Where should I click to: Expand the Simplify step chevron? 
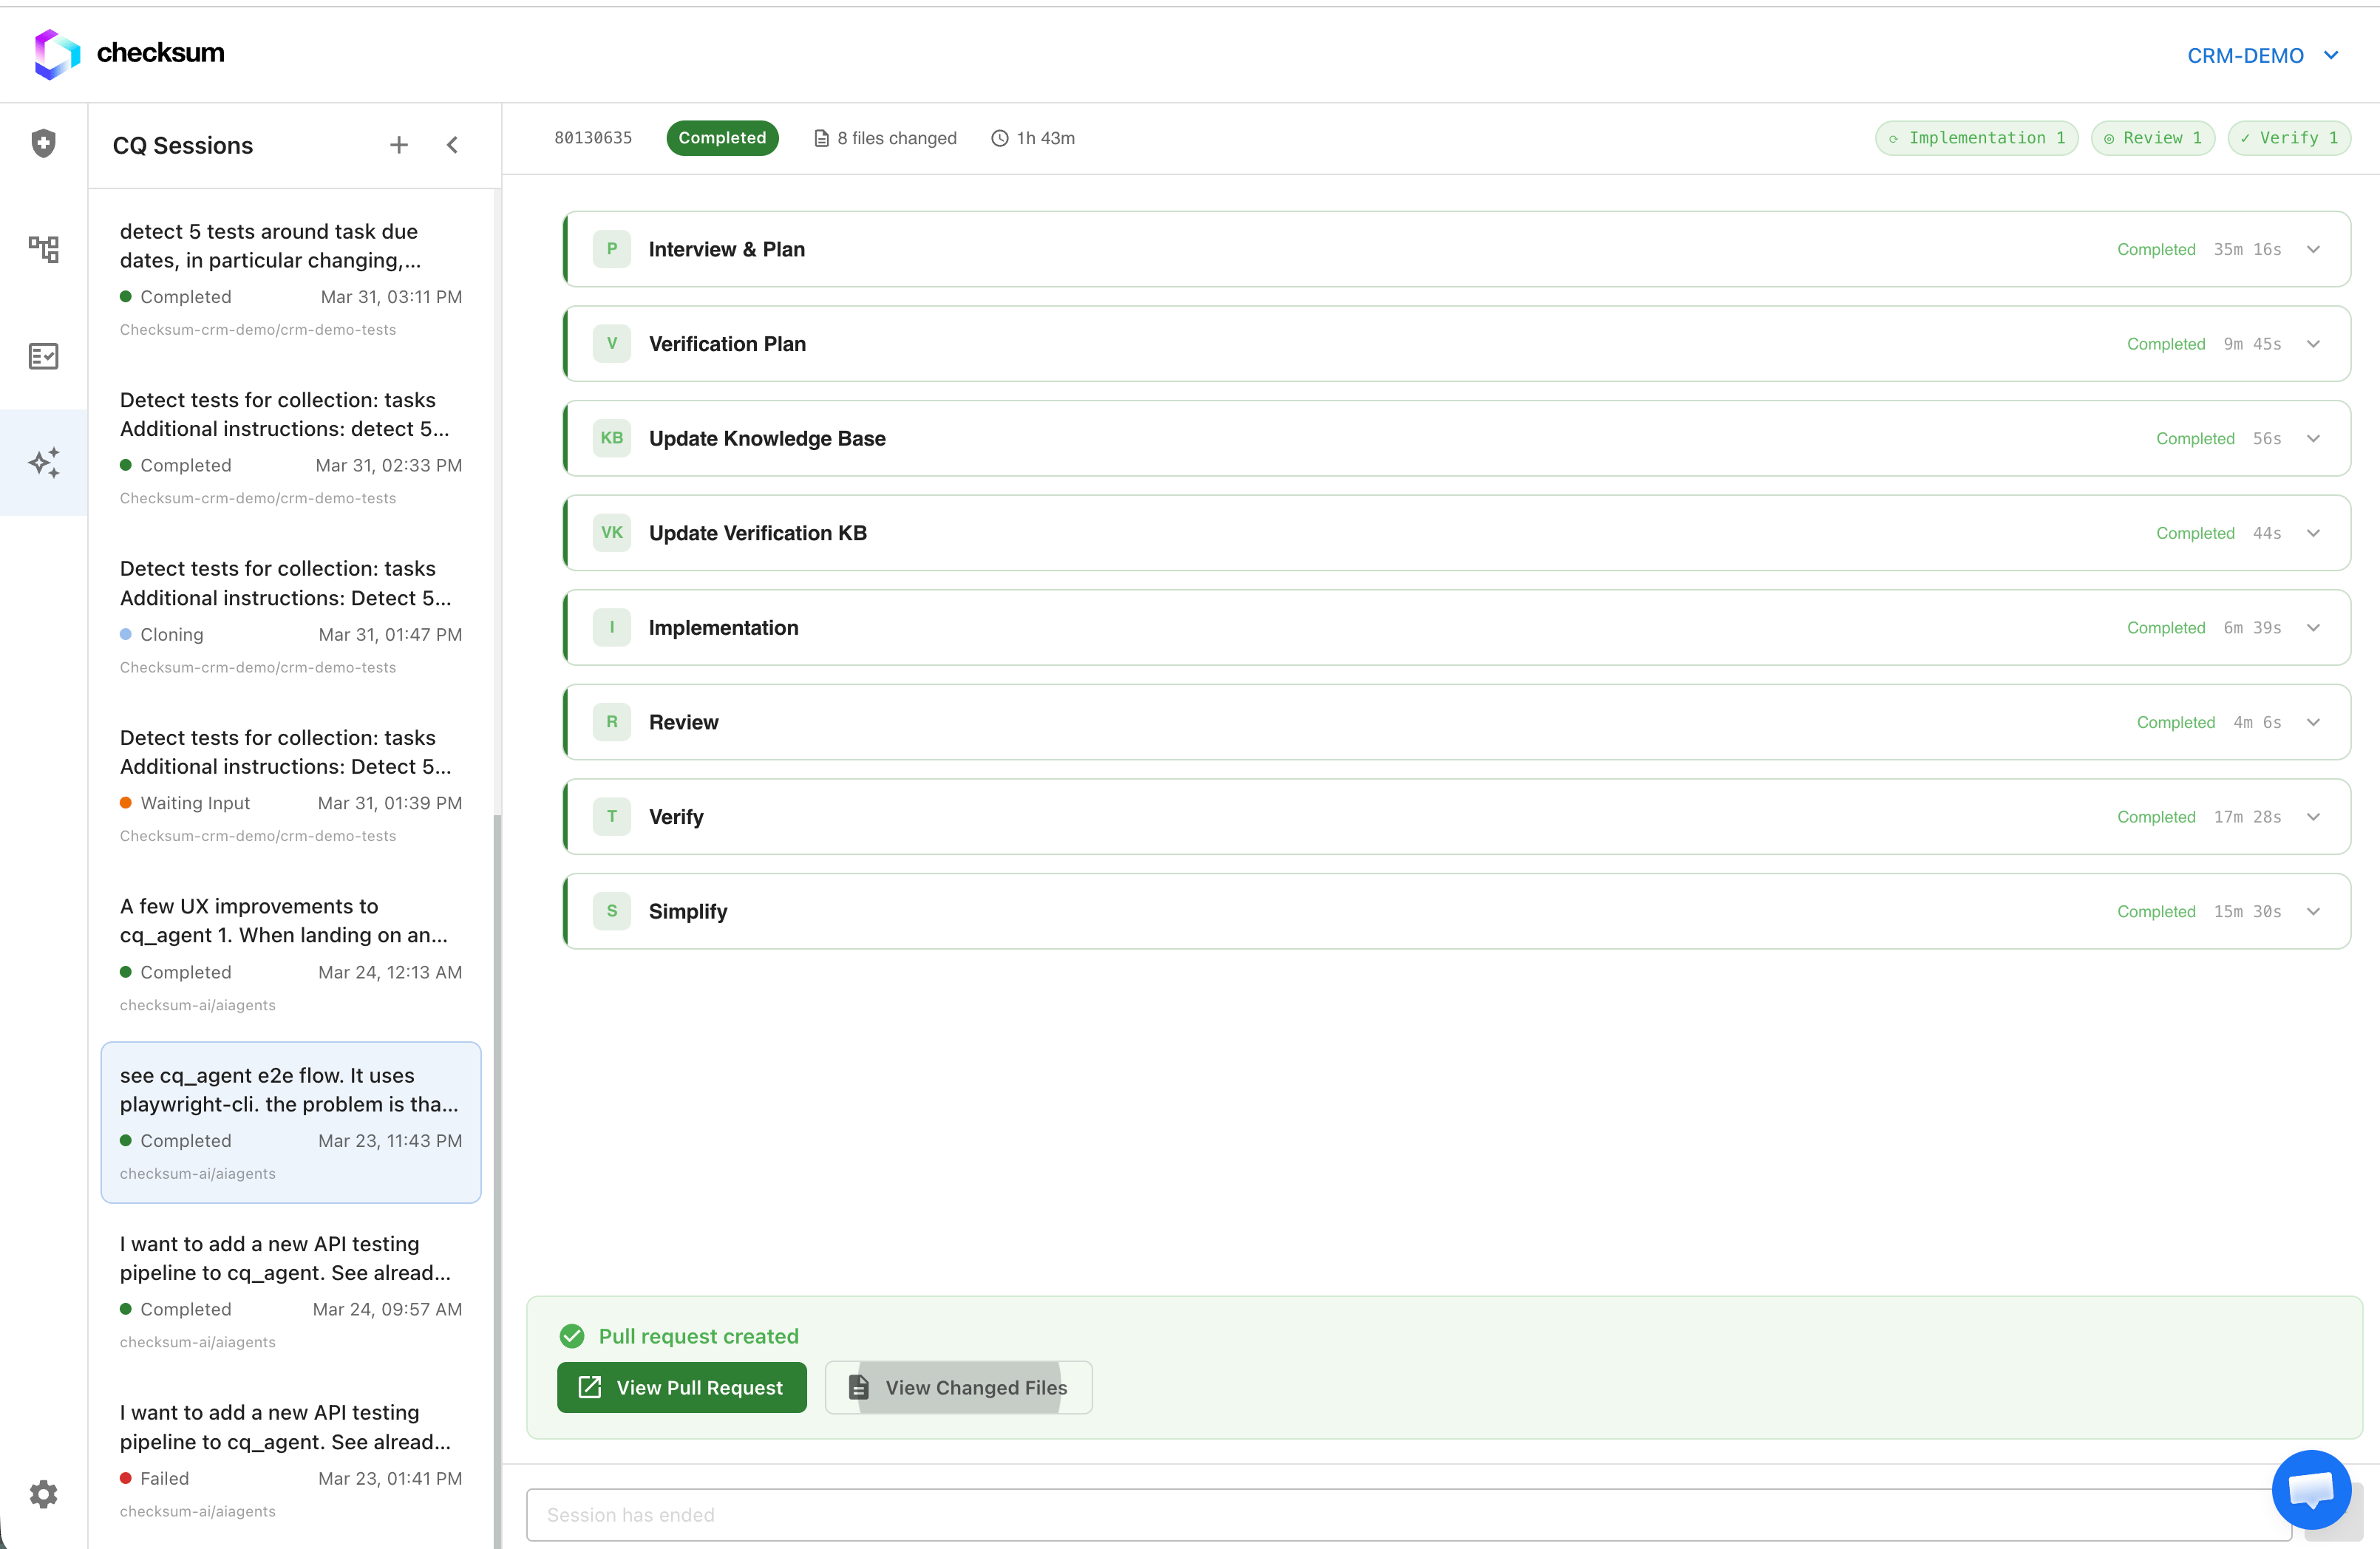(2313, 911)
